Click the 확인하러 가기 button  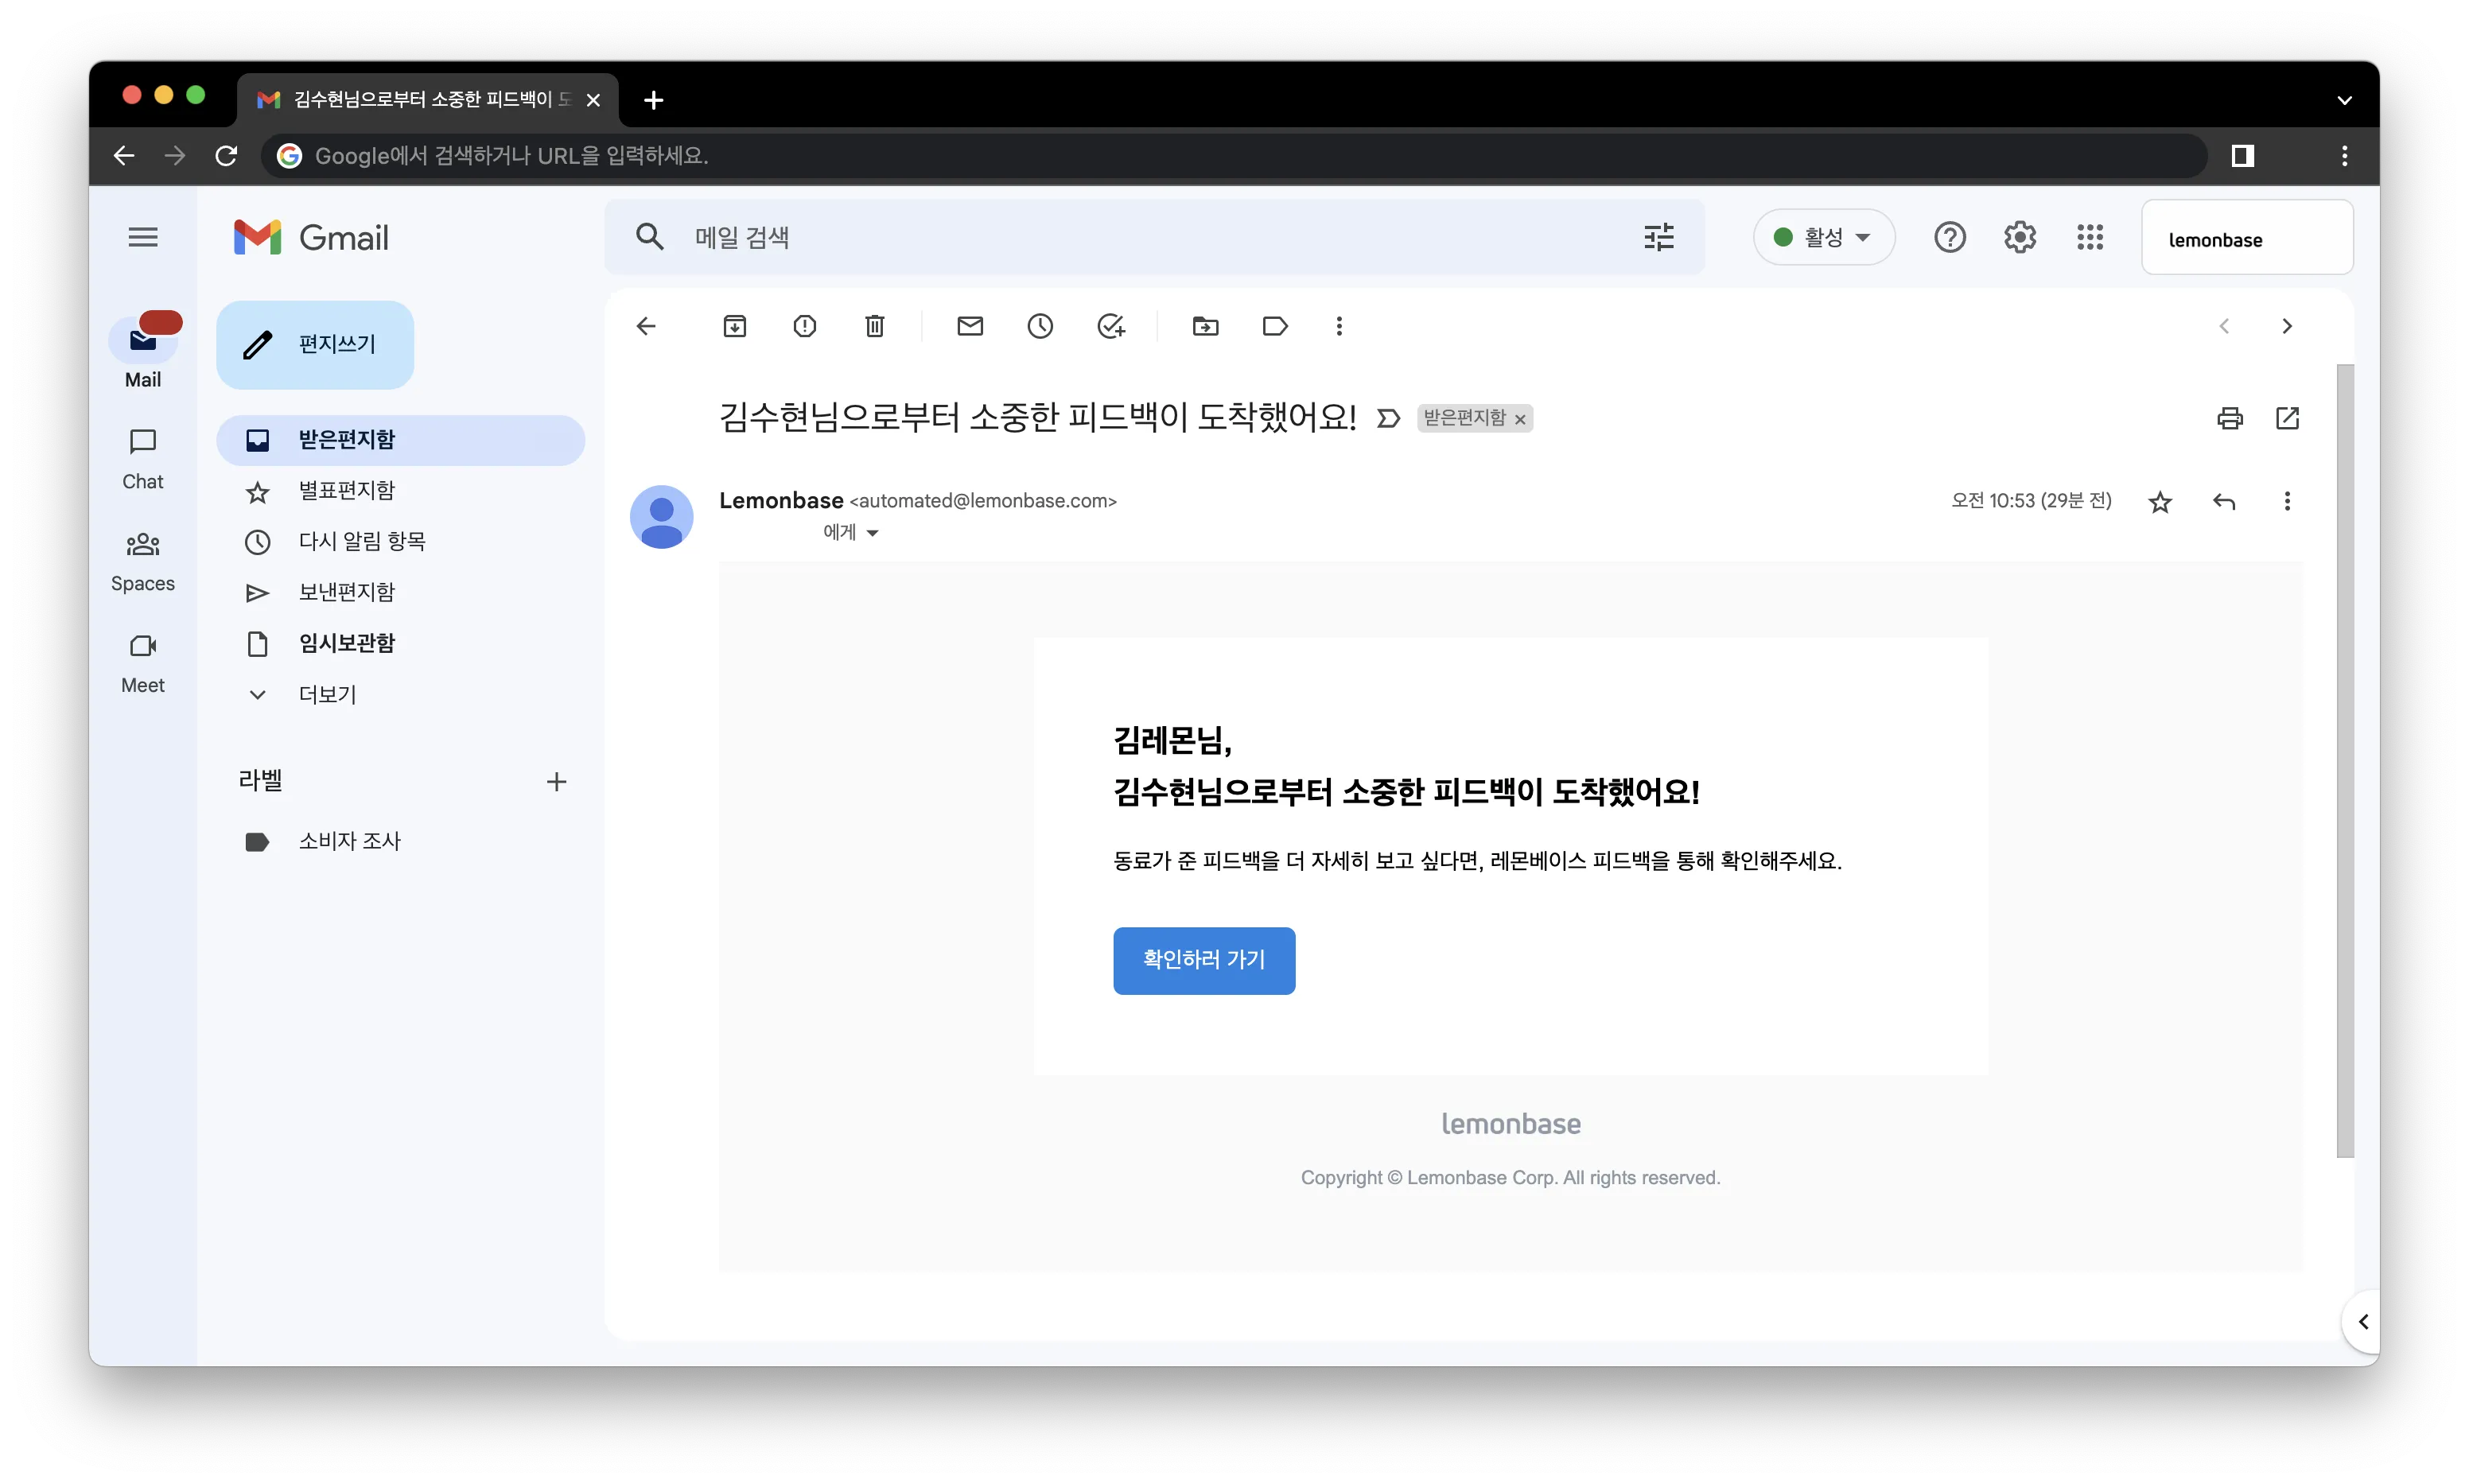tap(1204, 960)
